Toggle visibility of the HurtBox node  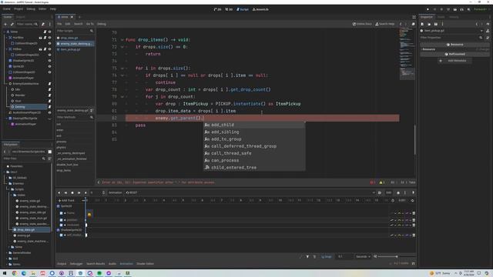[49, 38]
